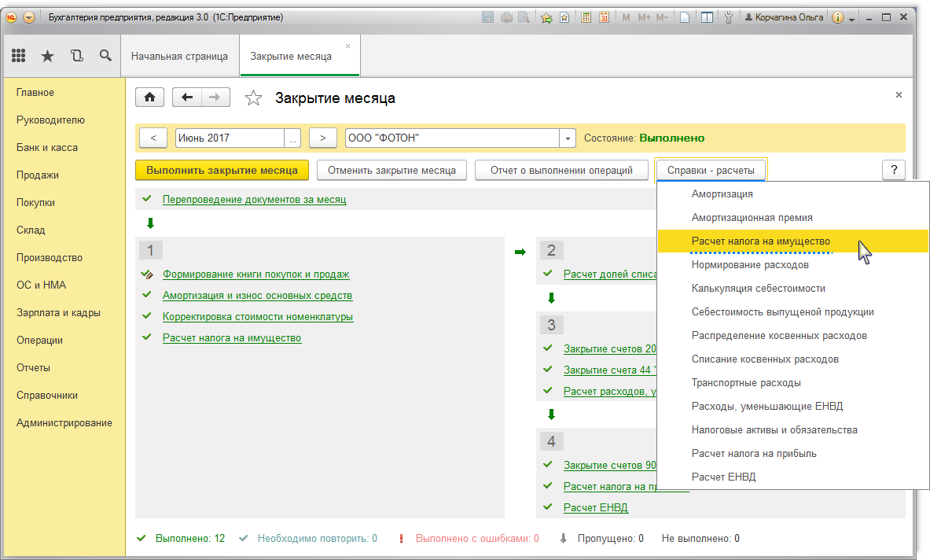Add this page to favorites with the star outline
Screen dimensions: 930x560
pos(253,98)
